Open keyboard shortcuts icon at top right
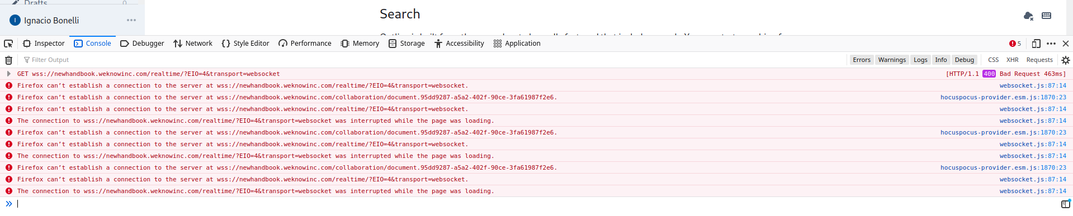 (1047, 16)
